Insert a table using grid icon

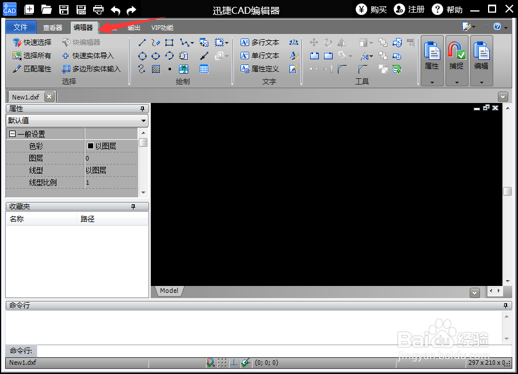coord(204,69)
